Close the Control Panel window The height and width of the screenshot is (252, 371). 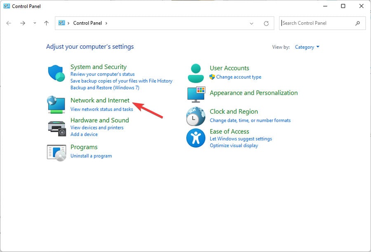click(361, 6)
